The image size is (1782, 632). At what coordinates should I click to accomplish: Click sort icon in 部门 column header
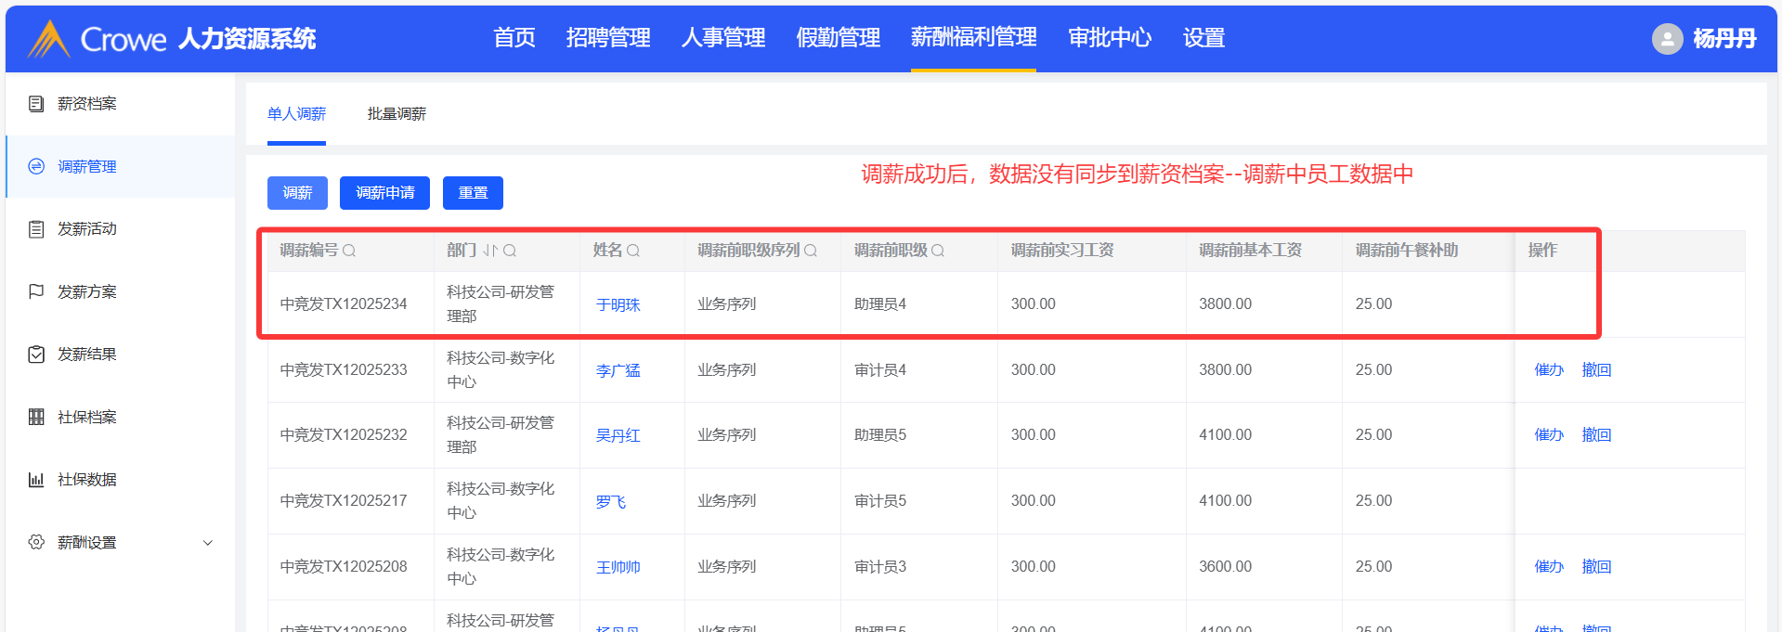[490, 251]
